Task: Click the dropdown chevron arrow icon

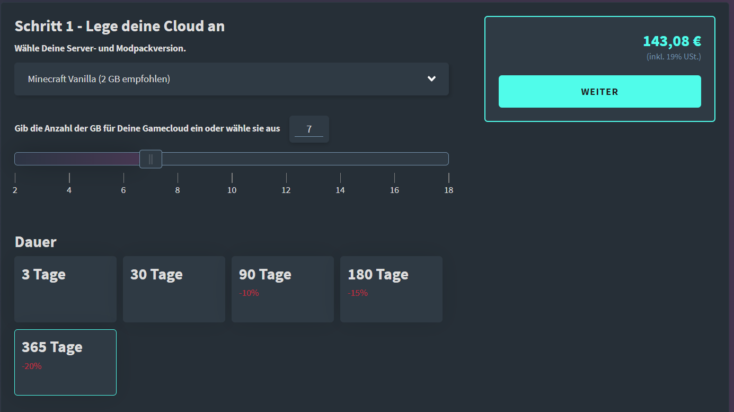Action: point(431,79)
